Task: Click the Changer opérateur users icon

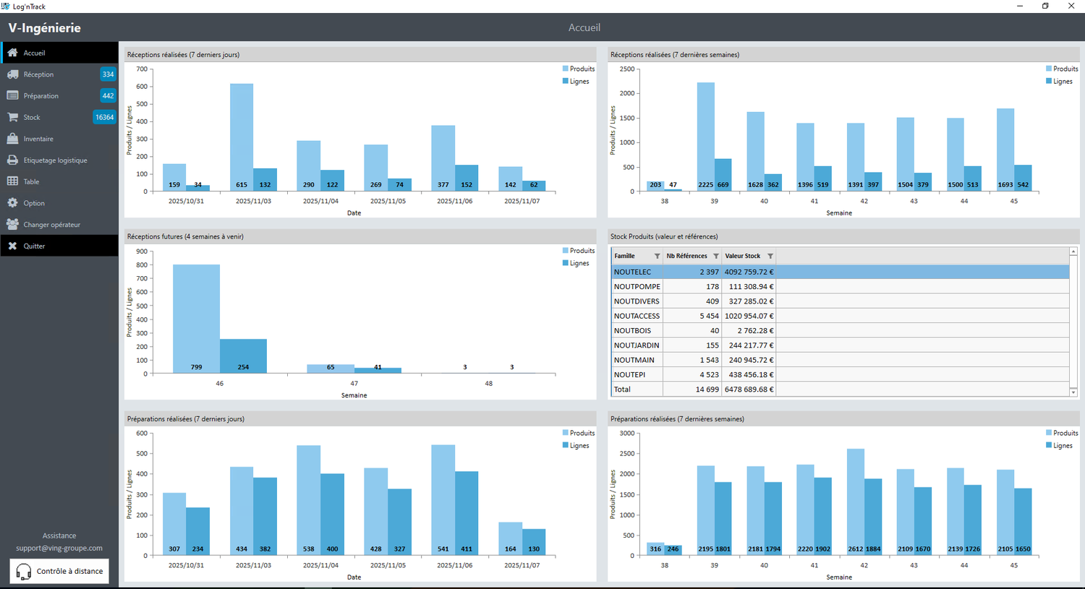Action: tap(12, 225)
